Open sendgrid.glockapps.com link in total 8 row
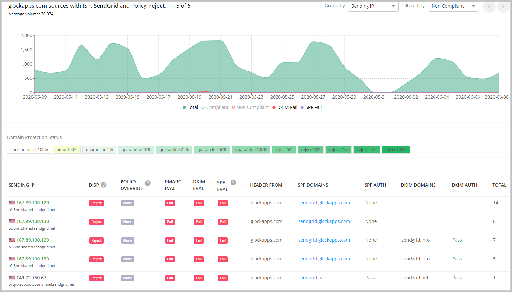Viewport: 512px width, 292px height. coord(324,221)
